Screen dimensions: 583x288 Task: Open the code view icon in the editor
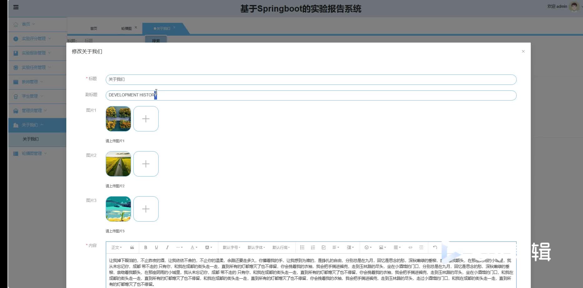point(410,247)
